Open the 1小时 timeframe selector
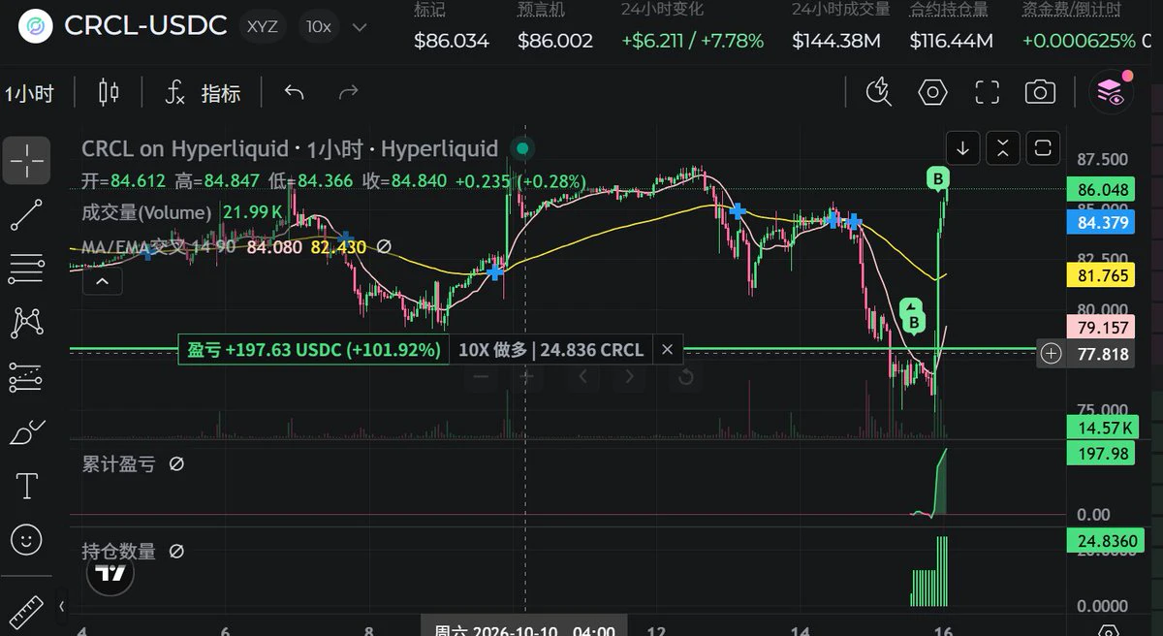Image resolution: width=1163 pixels, height=636 pixels. [29, 94]
